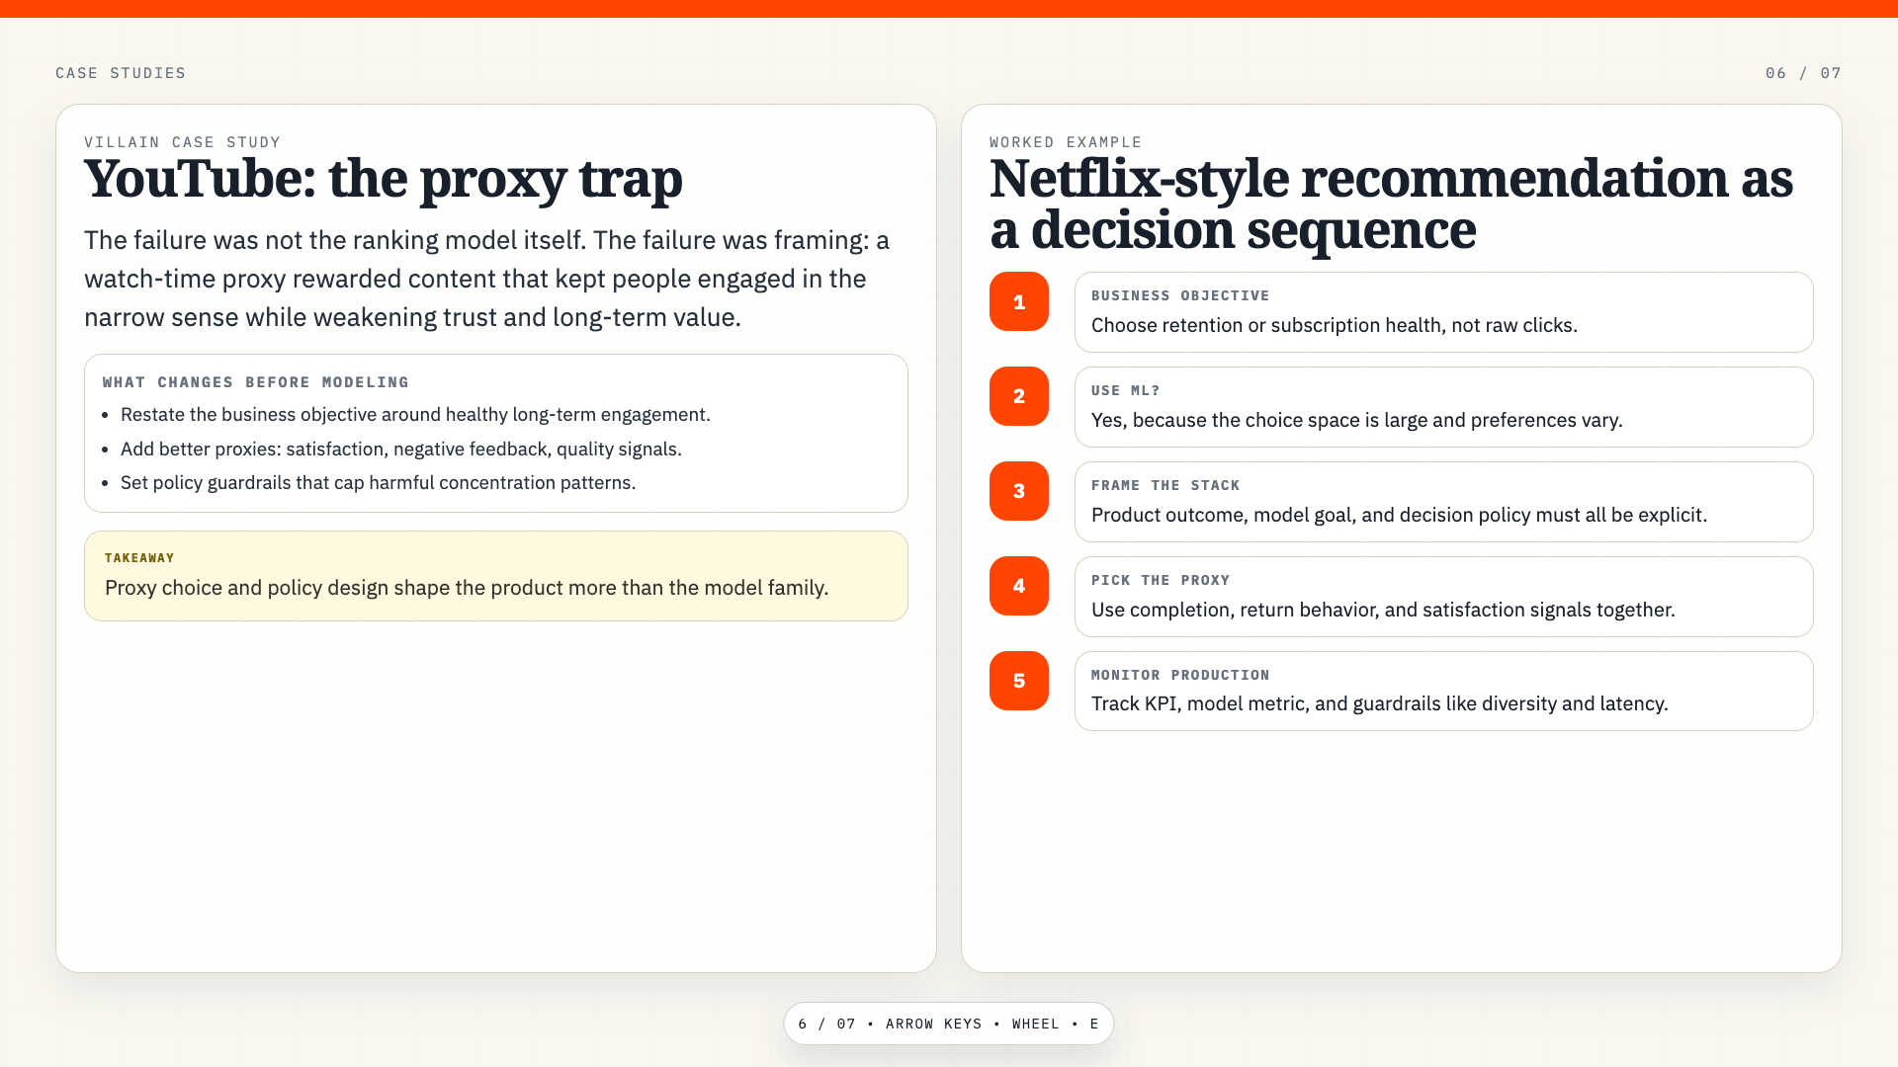The height and width of the screenshot is (1067, 1898).
Task: Click the Villain Case Study label
Action: coord(183,142)
